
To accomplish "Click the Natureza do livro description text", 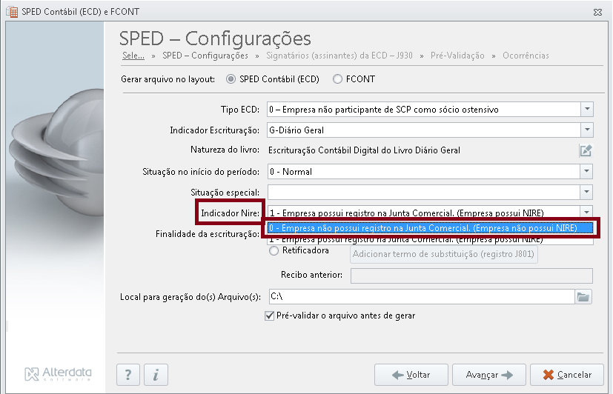I will click(364, 150).
